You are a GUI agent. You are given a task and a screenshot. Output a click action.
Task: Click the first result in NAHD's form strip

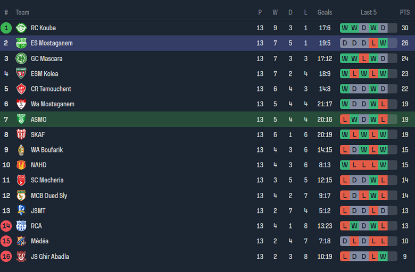(345, 165)
